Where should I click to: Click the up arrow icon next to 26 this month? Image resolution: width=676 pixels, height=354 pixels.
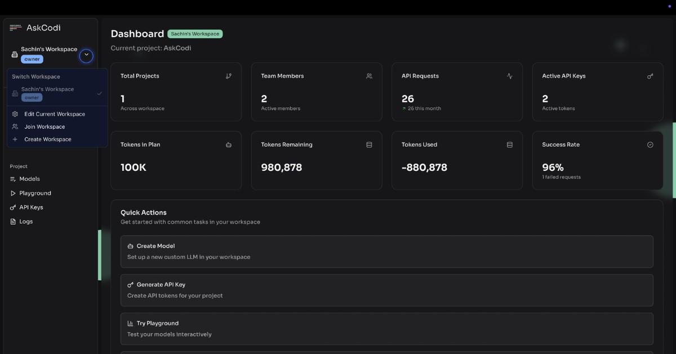(x=404, y=108)
